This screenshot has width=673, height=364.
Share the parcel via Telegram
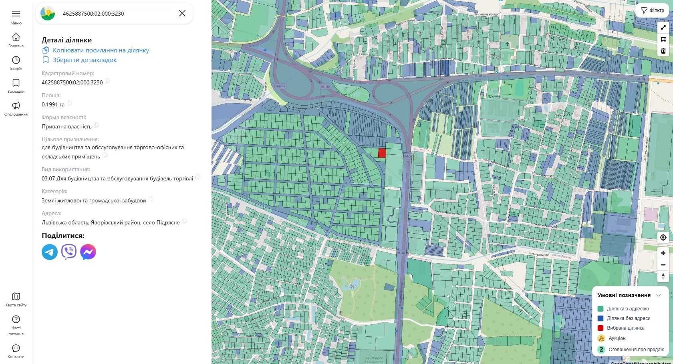[50, 252]
